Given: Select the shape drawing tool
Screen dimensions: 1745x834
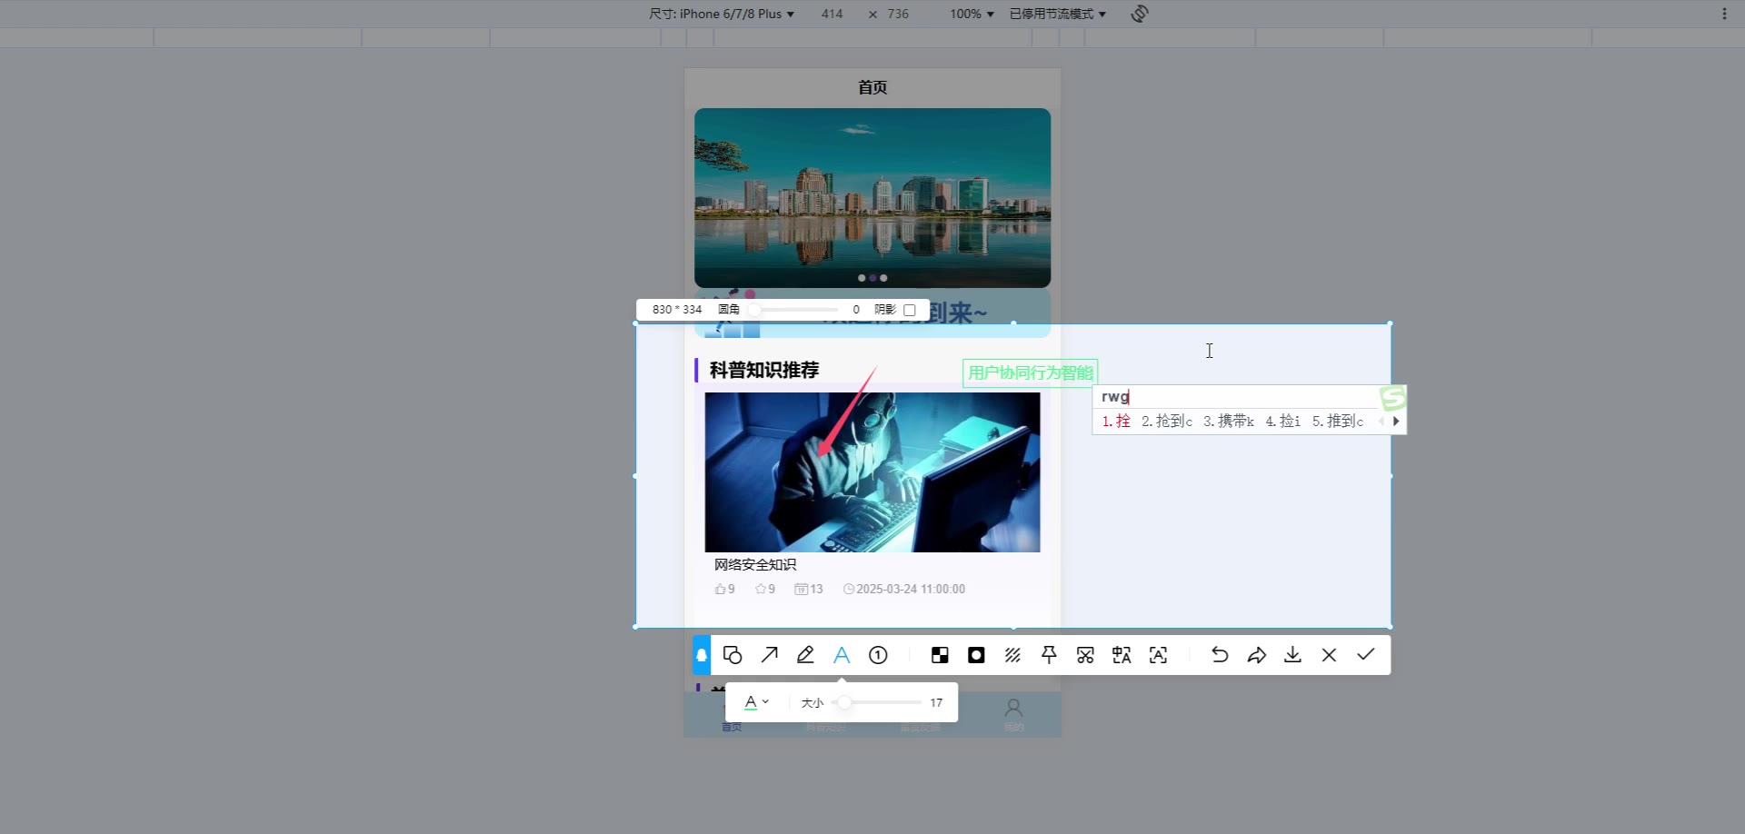Looking at the screenshot, I should tap(733, 655).
